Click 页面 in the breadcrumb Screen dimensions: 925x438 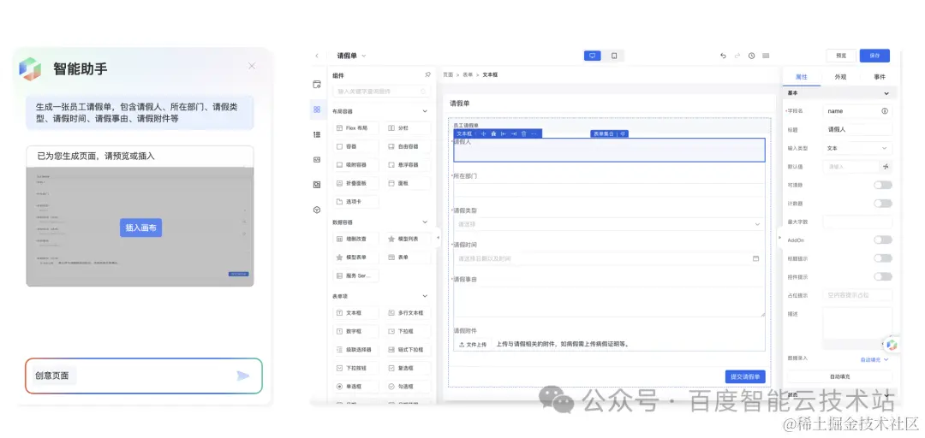[x=448, y=75]
